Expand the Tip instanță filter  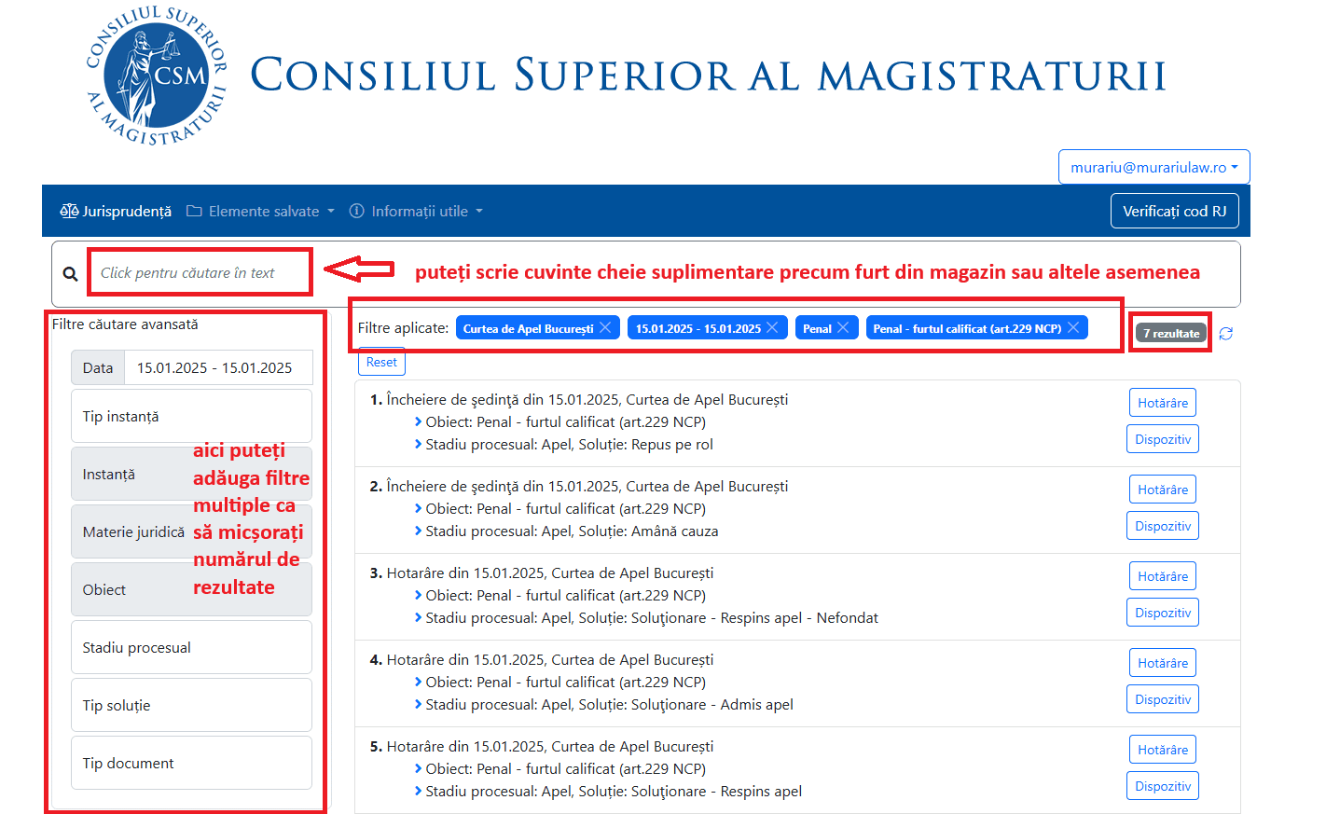(191, 416)
